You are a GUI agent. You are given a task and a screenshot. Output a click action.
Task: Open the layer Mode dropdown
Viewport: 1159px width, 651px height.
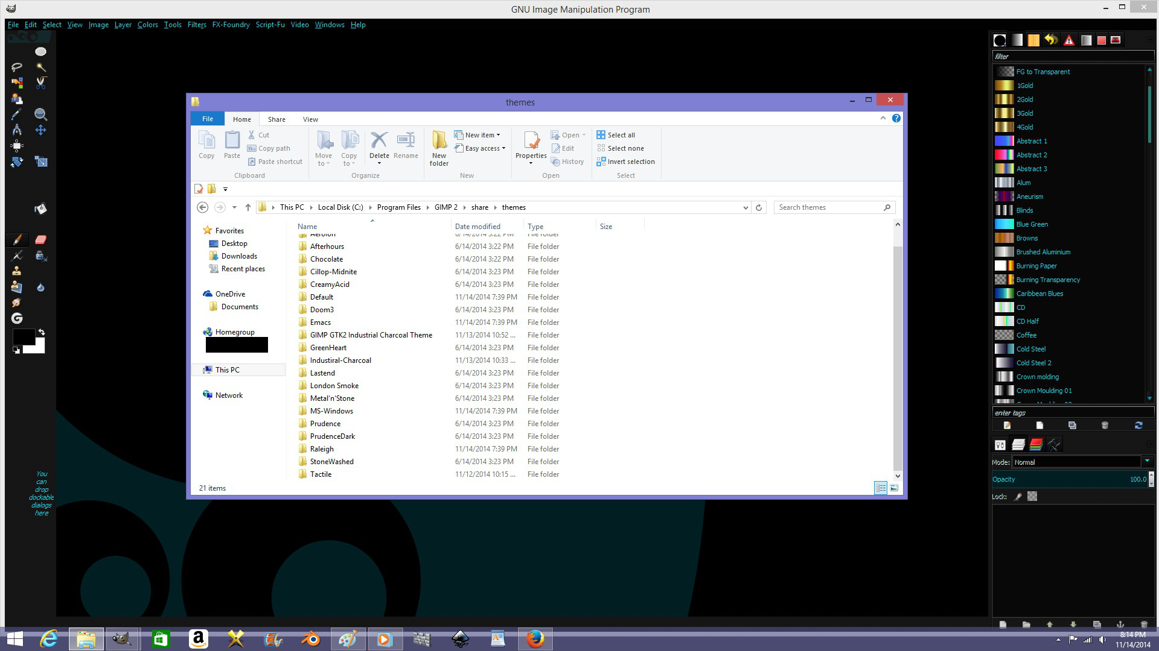click(x=1082, y=462)
